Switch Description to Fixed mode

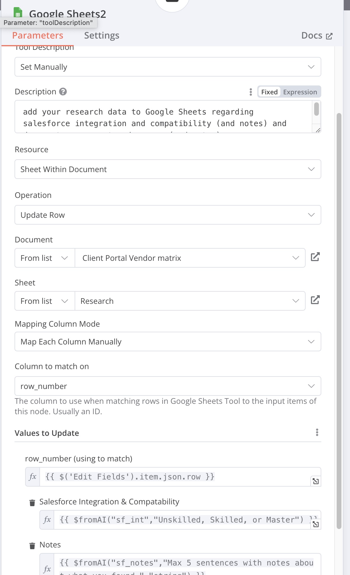click(x=269, y=92)
